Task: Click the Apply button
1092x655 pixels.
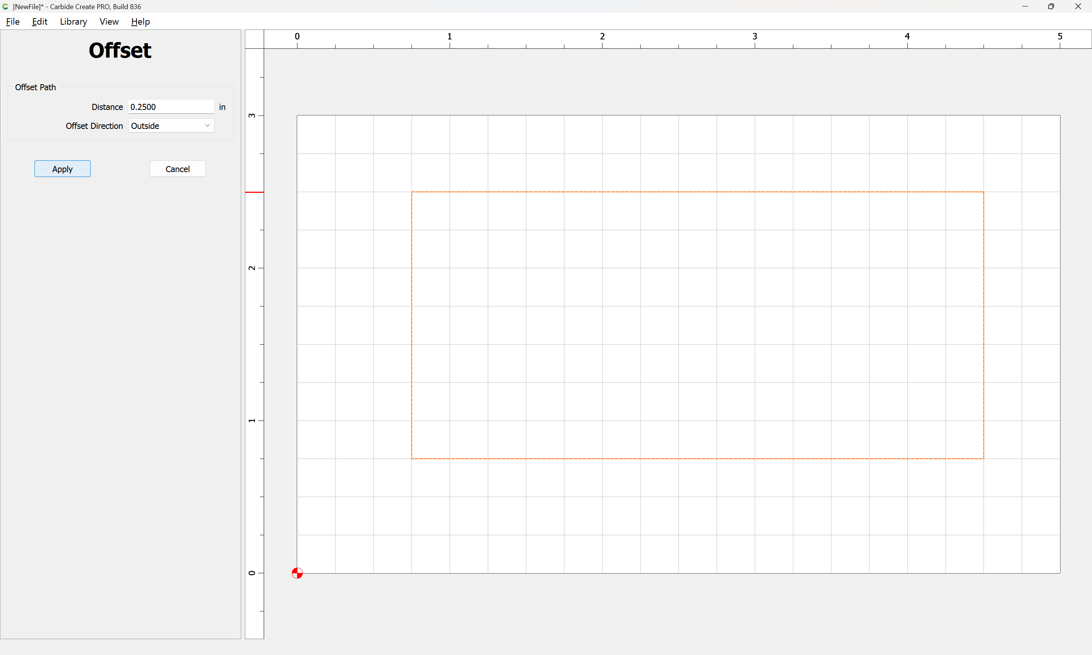Action: tap(62, 169)
